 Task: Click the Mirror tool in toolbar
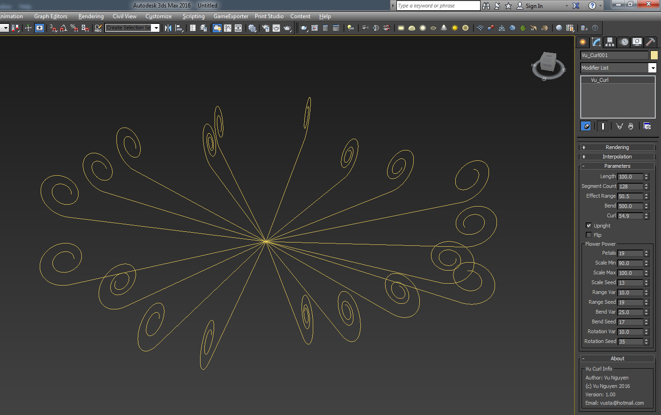pyautogui.click(x=168, y=28)
